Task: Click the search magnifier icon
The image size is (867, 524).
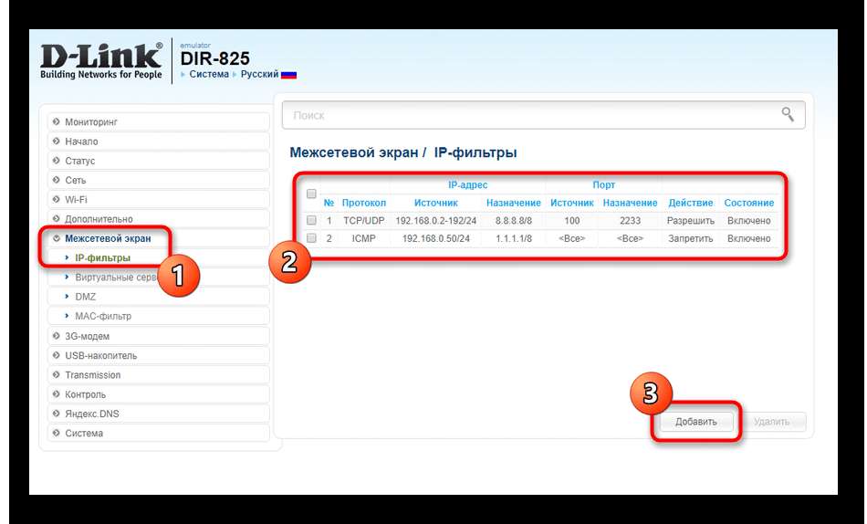Action: tap(788, 114)
